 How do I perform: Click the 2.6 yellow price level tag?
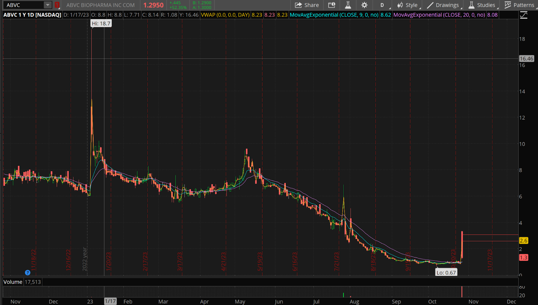pyautogui.click(x=524, y=240)
